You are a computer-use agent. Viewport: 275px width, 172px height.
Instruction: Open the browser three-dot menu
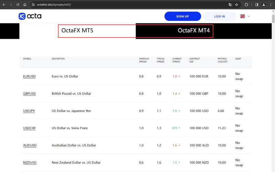pos(271,5)
